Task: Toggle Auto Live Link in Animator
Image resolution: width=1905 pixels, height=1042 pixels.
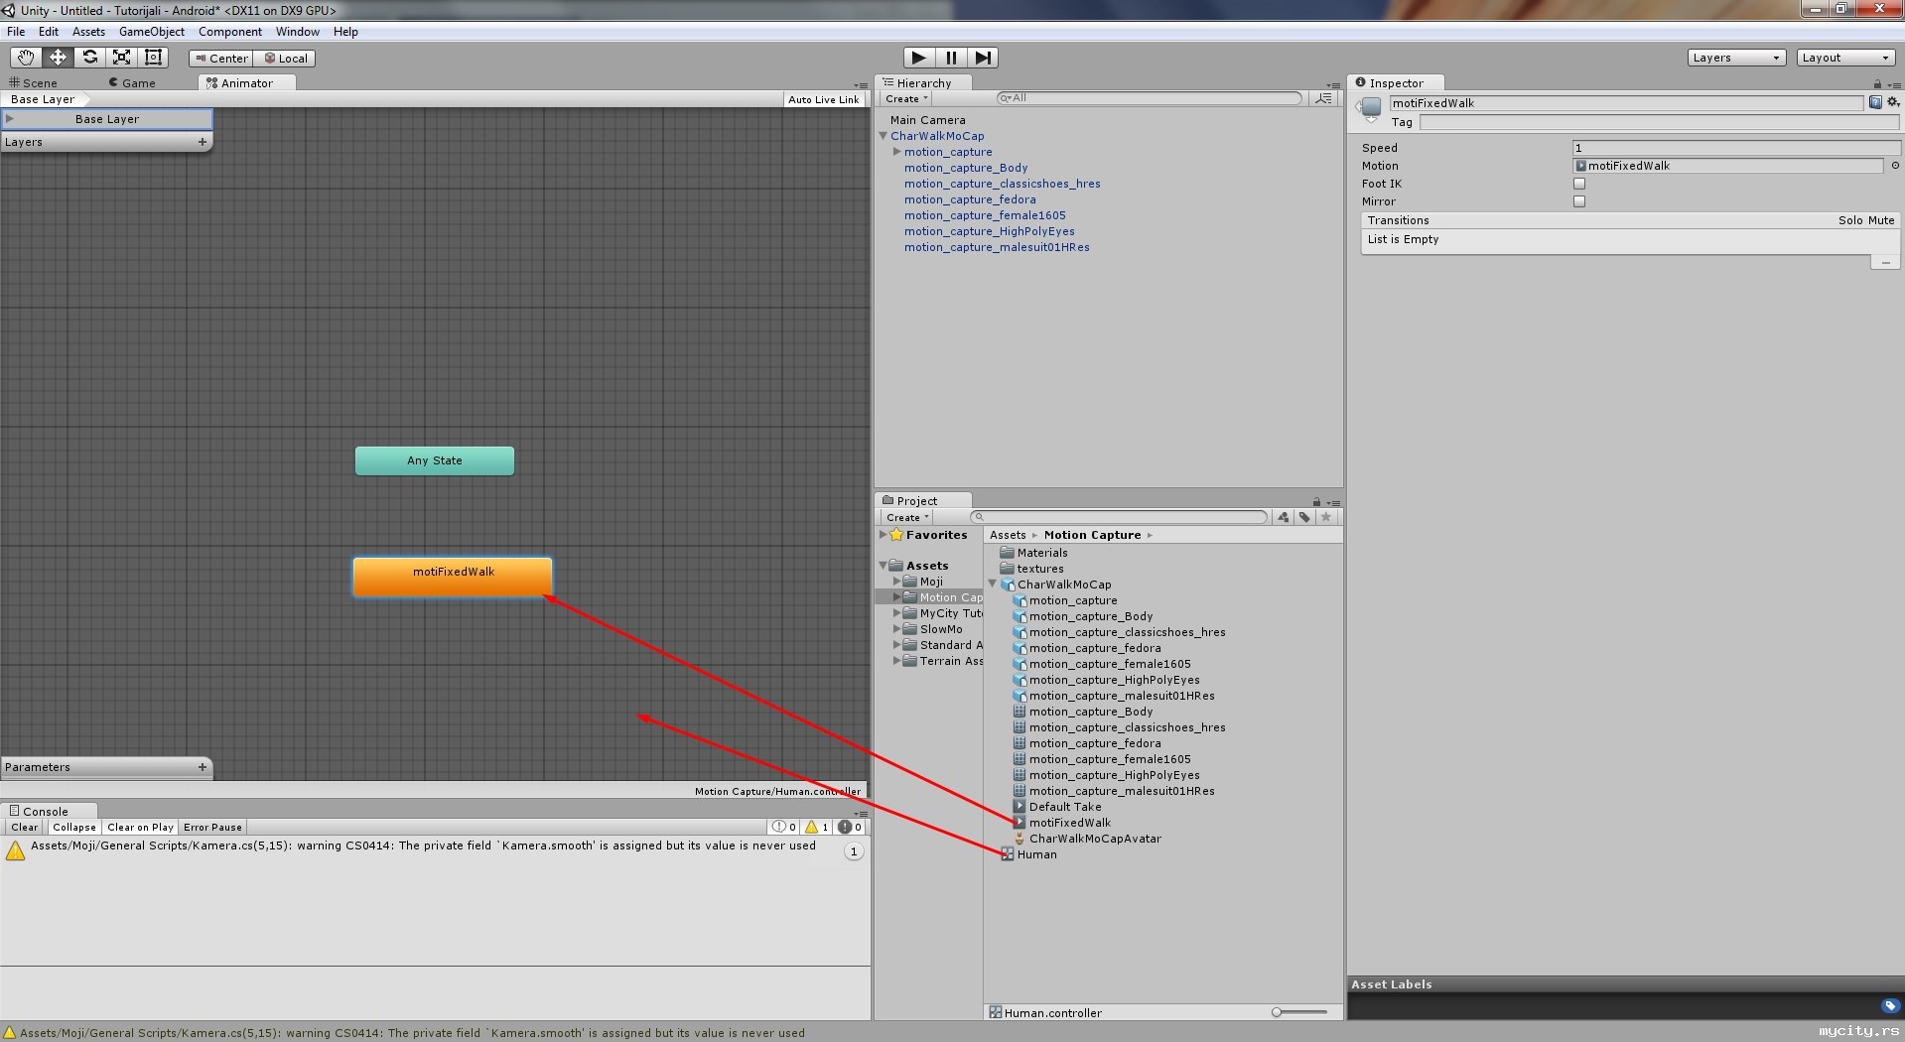Action: 824,99
